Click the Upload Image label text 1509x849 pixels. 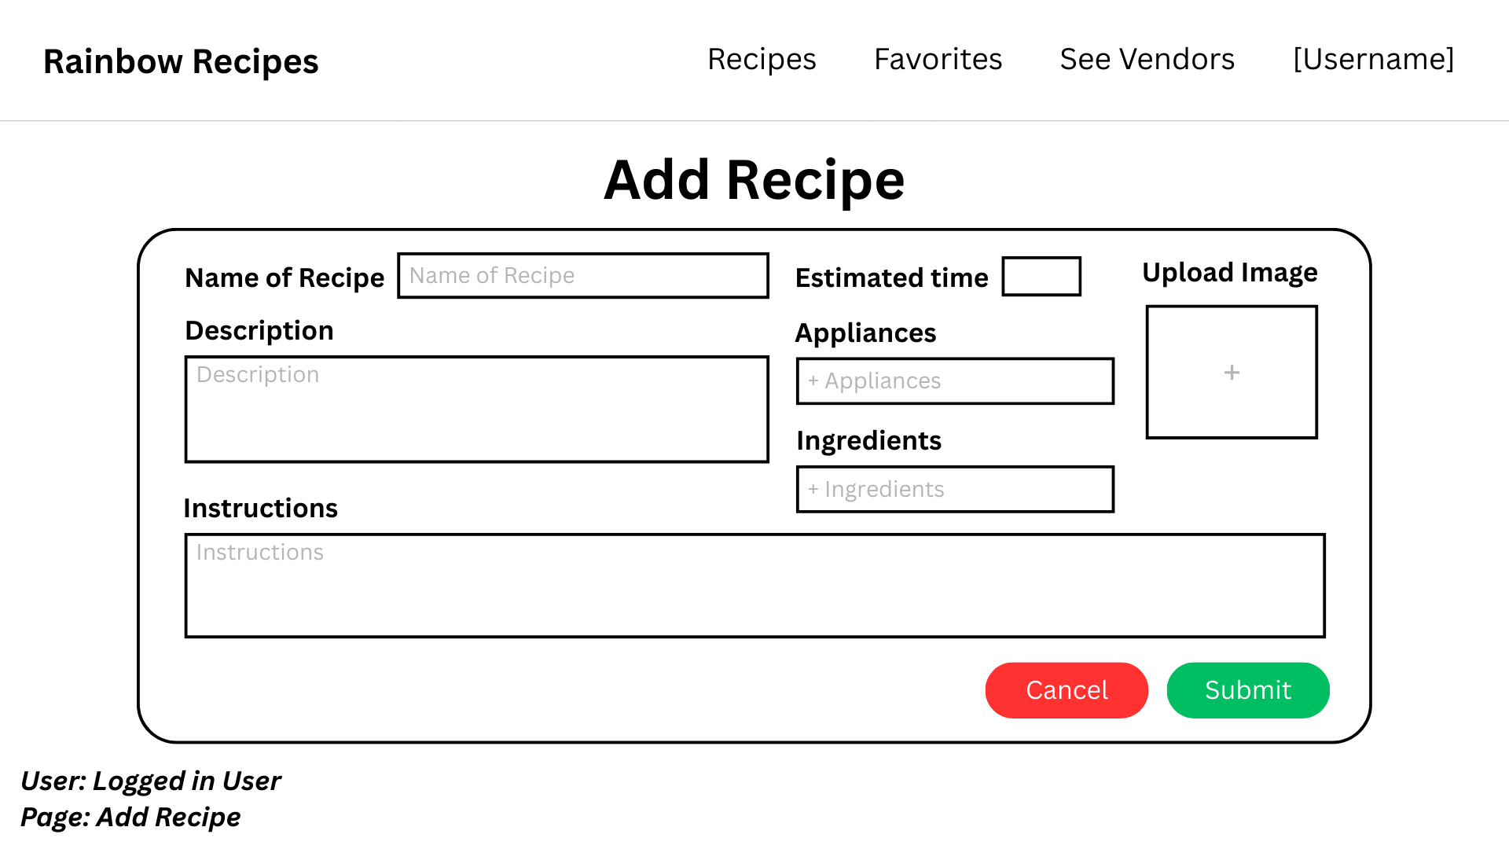tap(1229, 273)
